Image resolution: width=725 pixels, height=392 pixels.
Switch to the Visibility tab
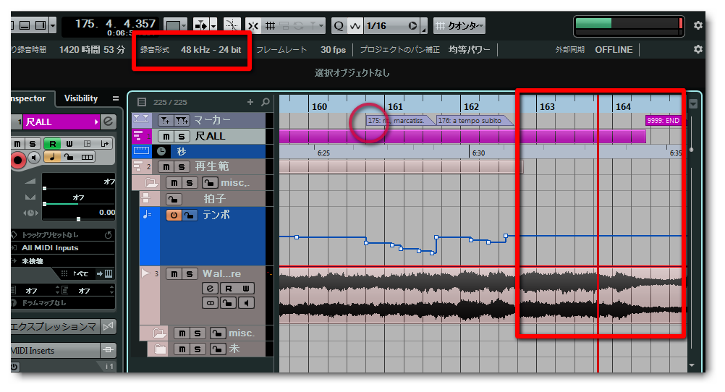point(81,98)
